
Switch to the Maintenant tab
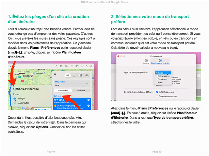(x=62, y=90)
